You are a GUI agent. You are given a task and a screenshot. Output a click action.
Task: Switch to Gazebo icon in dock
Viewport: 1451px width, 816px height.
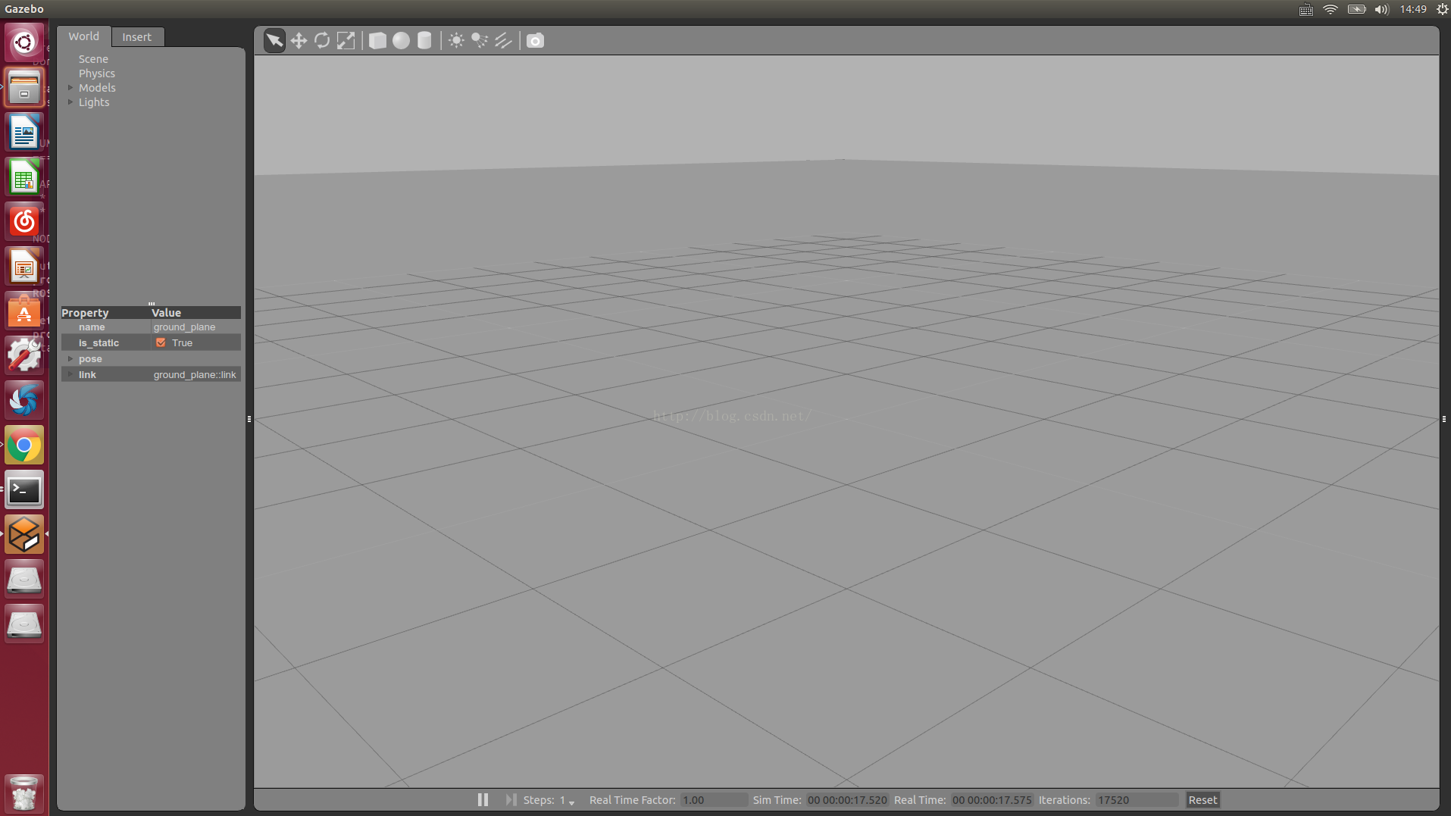pos(24,535)
